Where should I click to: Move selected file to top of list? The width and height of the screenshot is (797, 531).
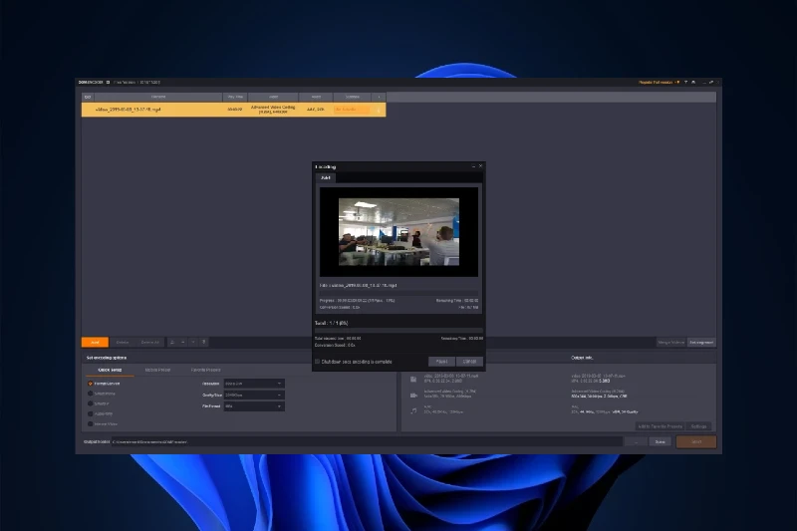click(171, 342)
